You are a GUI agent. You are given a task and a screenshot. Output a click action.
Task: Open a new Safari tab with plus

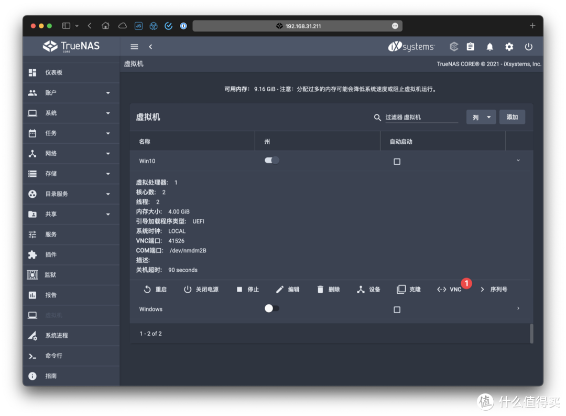532,26
